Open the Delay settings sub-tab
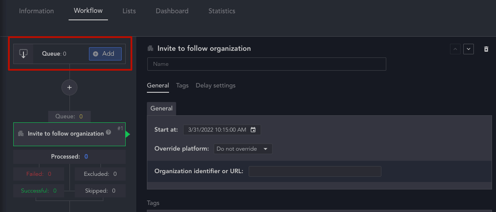 tap(215, 86)
